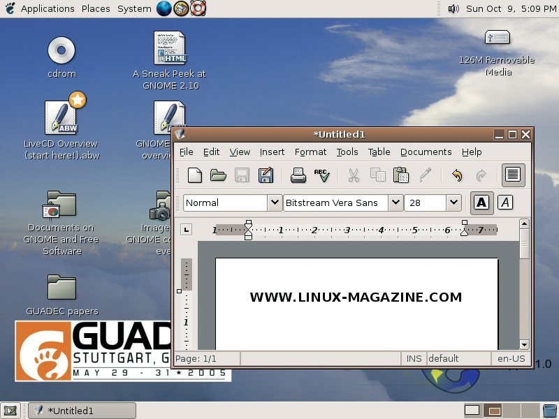Click the scrollbar up arrow in document
Screen dimensions: 559x419
pos(524,223)
